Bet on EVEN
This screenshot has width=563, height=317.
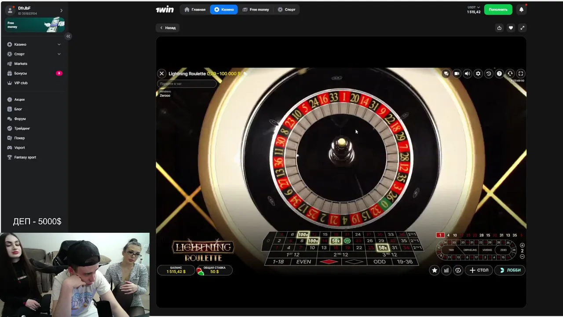pos(303,262)
